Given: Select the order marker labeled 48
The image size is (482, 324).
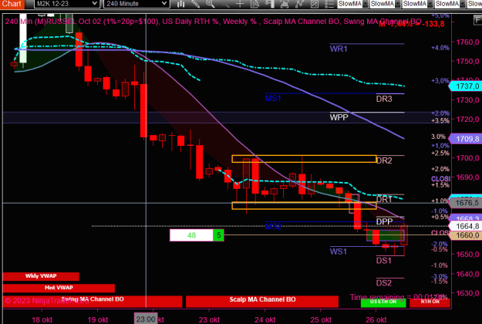Looking at the screenshot, I should pos(191,235).
